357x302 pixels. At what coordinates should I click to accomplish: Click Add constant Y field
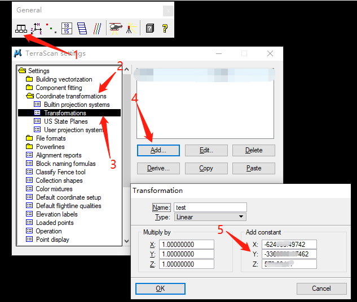click(289, 254)
